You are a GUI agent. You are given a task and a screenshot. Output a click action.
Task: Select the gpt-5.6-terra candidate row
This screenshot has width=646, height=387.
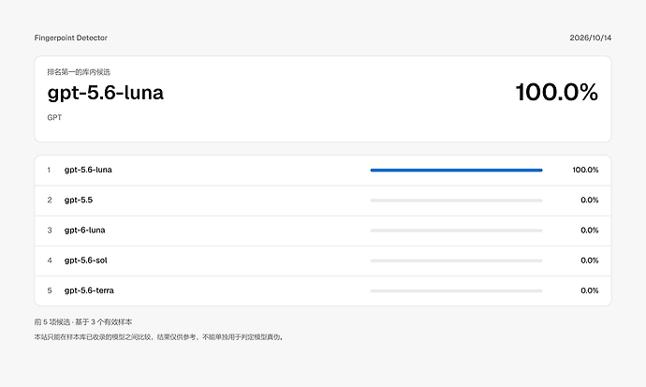pyautogui.click(x=323, y=290)
